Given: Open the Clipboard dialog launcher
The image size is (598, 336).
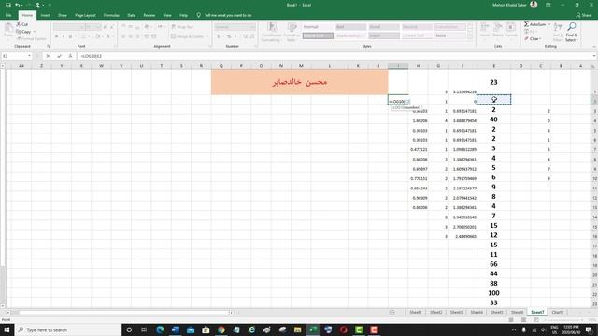Looking at the screenshot, I should click(48, 46).
